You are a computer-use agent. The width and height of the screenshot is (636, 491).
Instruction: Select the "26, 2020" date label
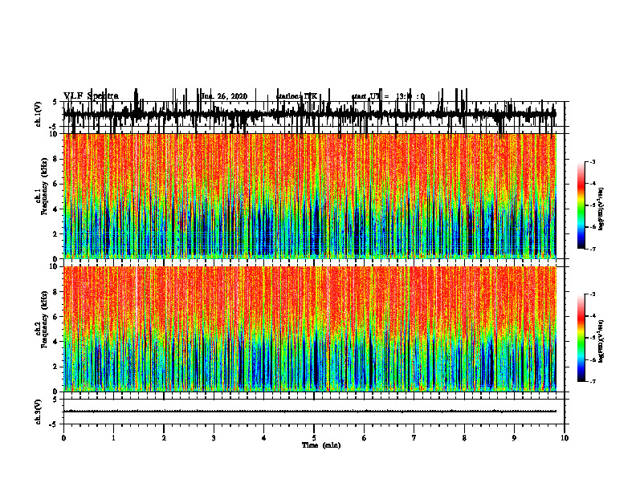[231, 96]
